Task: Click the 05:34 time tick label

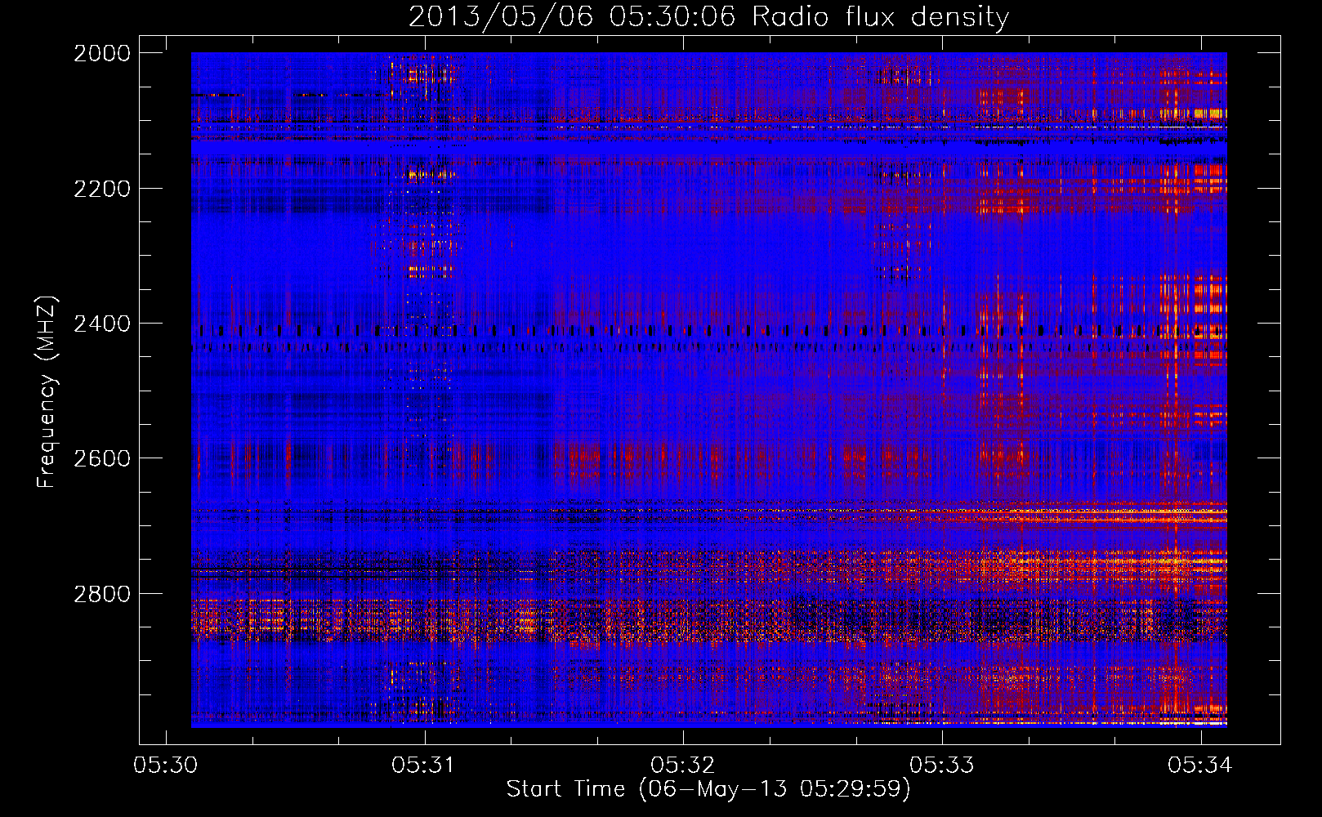Action: coord(1200,765)
